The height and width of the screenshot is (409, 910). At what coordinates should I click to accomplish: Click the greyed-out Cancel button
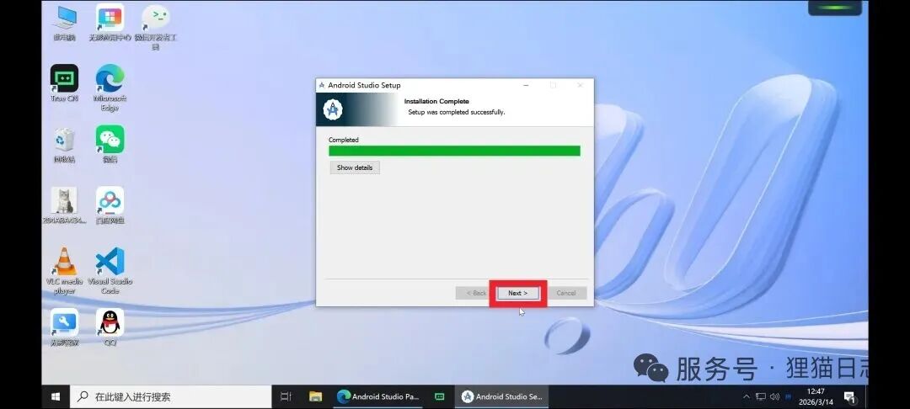click(x=566, y=293)
